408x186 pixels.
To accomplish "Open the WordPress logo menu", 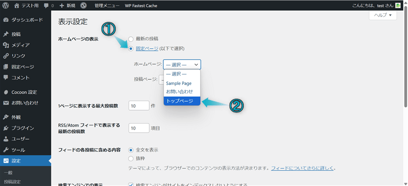I will pyautogui.click(x=6, y=6).
